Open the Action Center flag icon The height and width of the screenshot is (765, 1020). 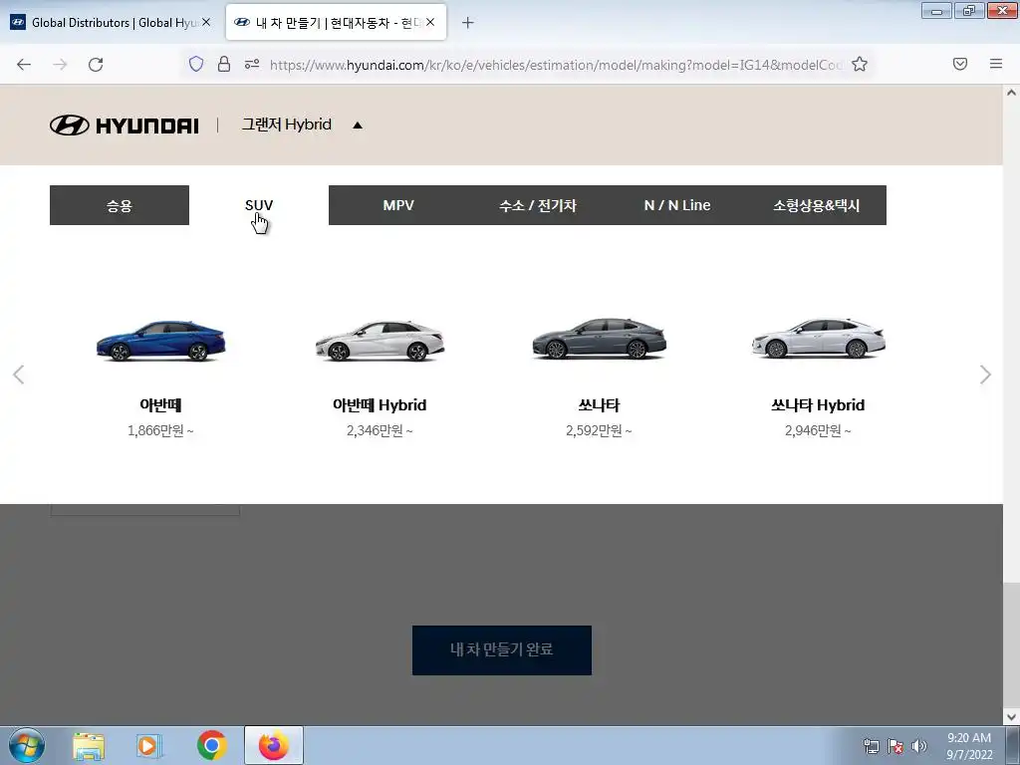click(x=895, y=746)
